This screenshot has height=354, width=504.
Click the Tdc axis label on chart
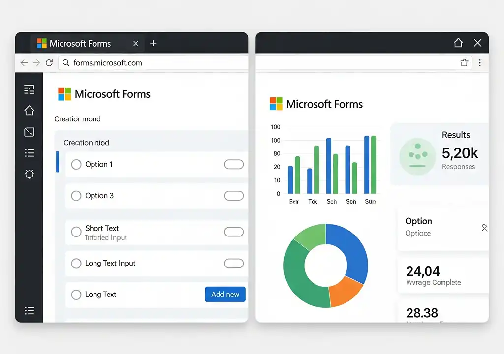(x=313, y=202)
